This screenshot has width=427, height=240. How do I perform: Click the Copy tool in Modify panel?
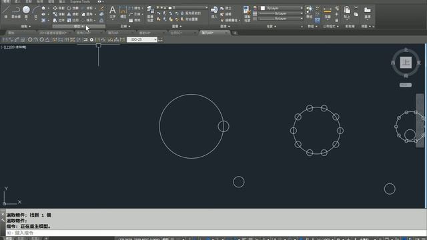coord(59,14)
